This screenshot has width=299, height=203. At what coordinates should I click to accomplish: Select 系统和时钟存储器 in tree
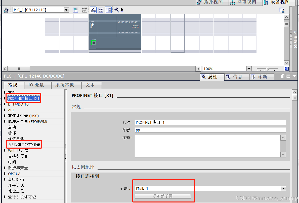tap(24, 145)
